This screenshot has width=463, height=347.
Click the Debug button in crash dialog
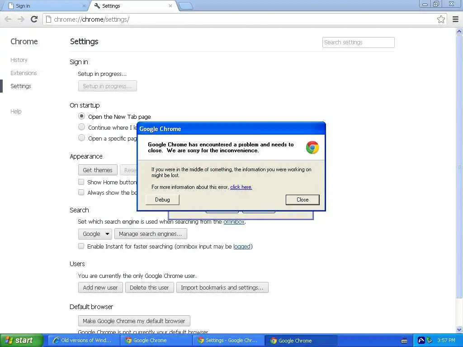pos(162,200)
